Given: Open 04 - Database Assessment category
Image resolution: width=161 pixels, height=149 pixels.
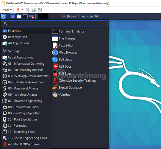Looking at the screenshot, I should point(26,82).
